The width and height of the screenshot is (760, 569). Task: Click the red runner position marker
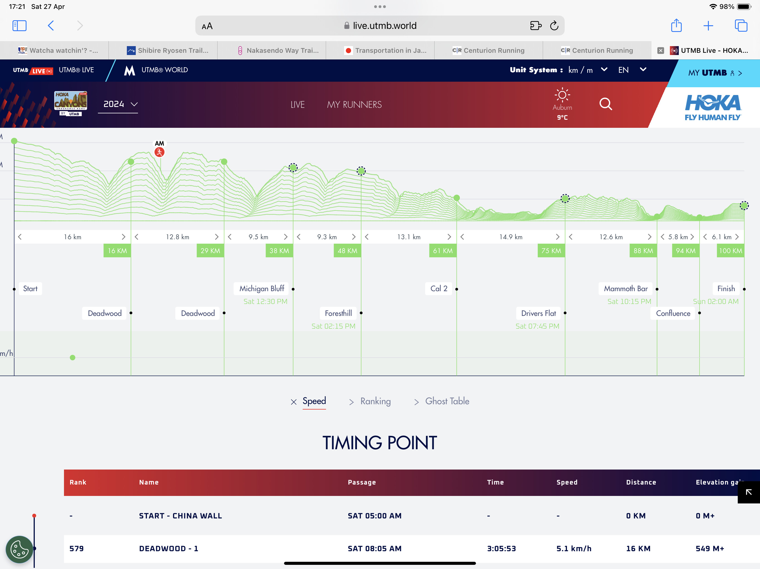pos(159,152)
